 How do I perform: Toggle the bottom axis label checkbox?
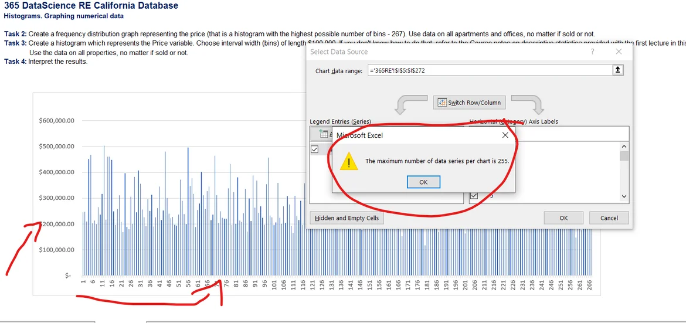pos(474,196)
